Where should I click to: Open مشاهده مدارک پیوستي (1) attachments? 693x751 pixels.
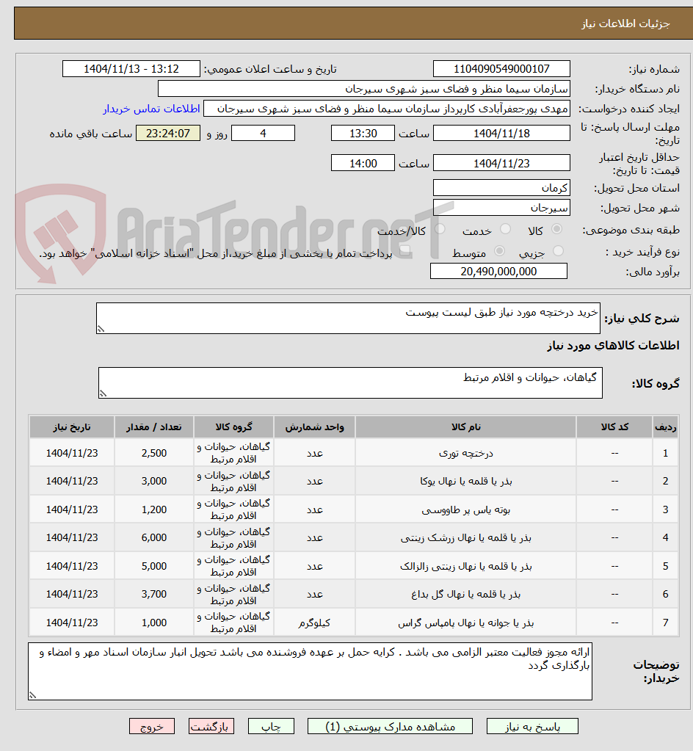[390, 726]
